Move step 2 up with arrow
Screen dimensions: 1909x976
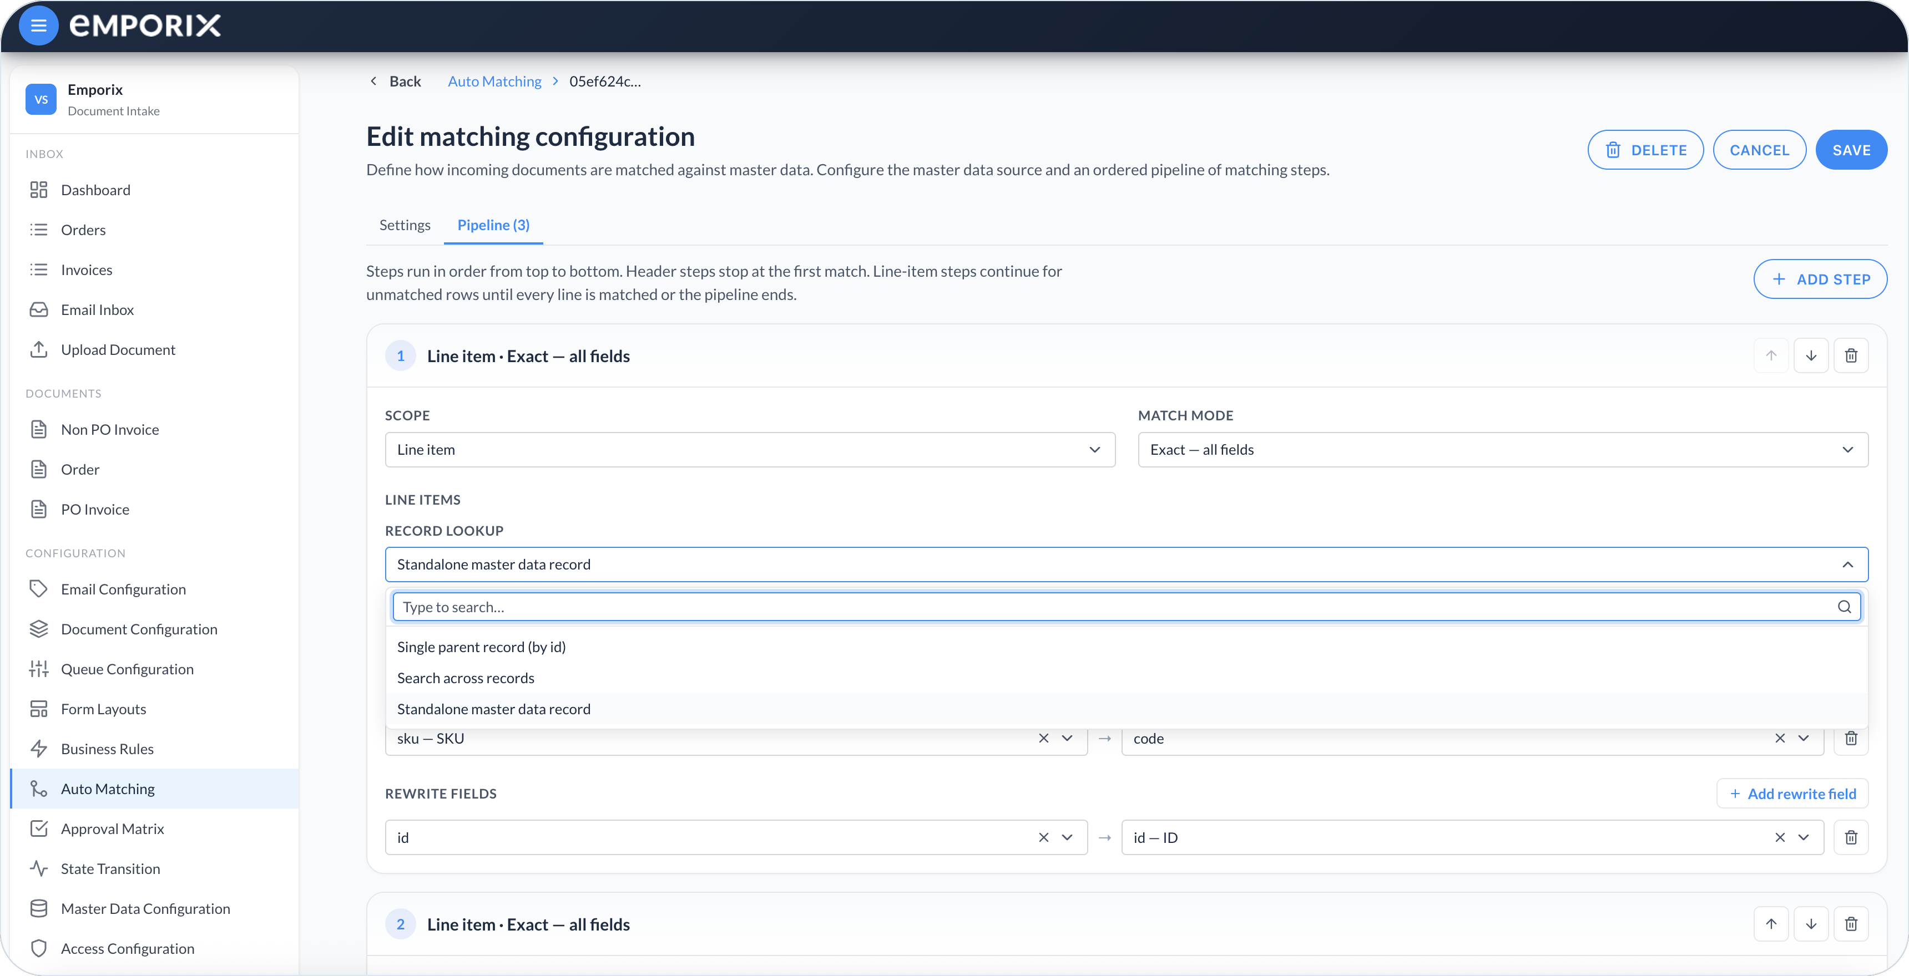coord(1771,924)
